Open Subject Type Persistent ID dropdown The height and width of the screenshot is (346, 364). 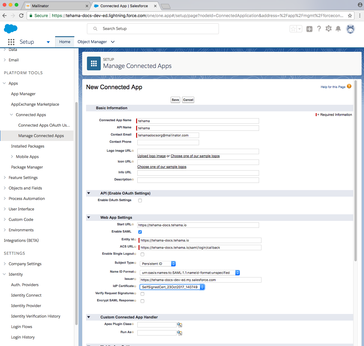pyautogui.click(x=158, y=264)
